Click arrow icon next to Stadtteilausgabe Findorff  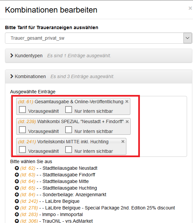click(x=17, y=175)
